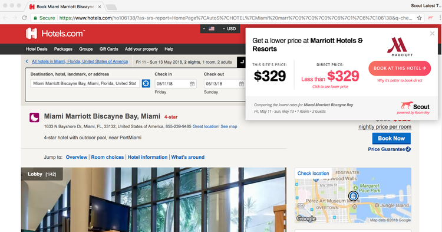Viewport: 442px width, 232px height.
Task: Open Groups menu item
Action: coord(86,49)
